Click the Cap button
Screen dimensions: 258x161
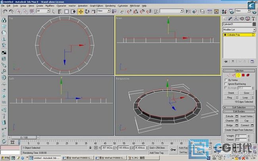tap(246, 121)
